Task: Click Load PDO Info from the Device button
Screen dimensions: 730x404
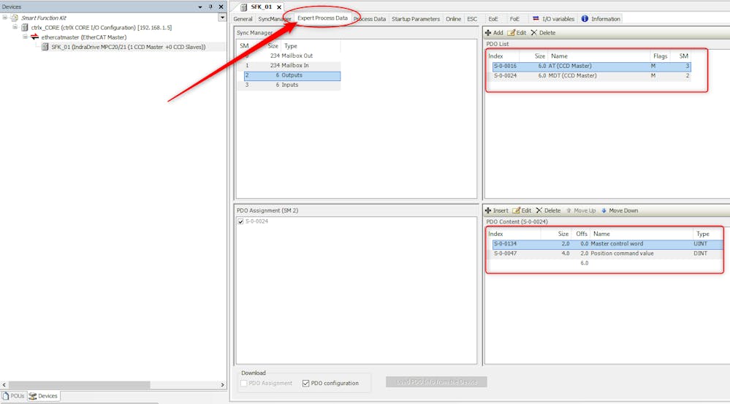Action: 436,382
